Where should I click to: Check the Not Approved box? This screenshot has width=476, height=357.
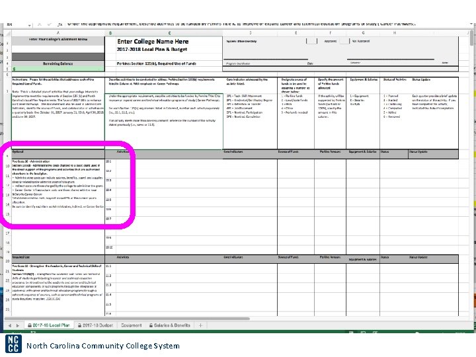point(344,41)
